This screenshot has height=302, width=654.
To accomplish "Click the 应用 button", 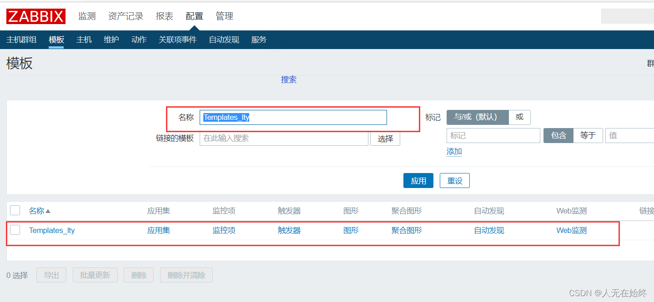I will [418, 181].
